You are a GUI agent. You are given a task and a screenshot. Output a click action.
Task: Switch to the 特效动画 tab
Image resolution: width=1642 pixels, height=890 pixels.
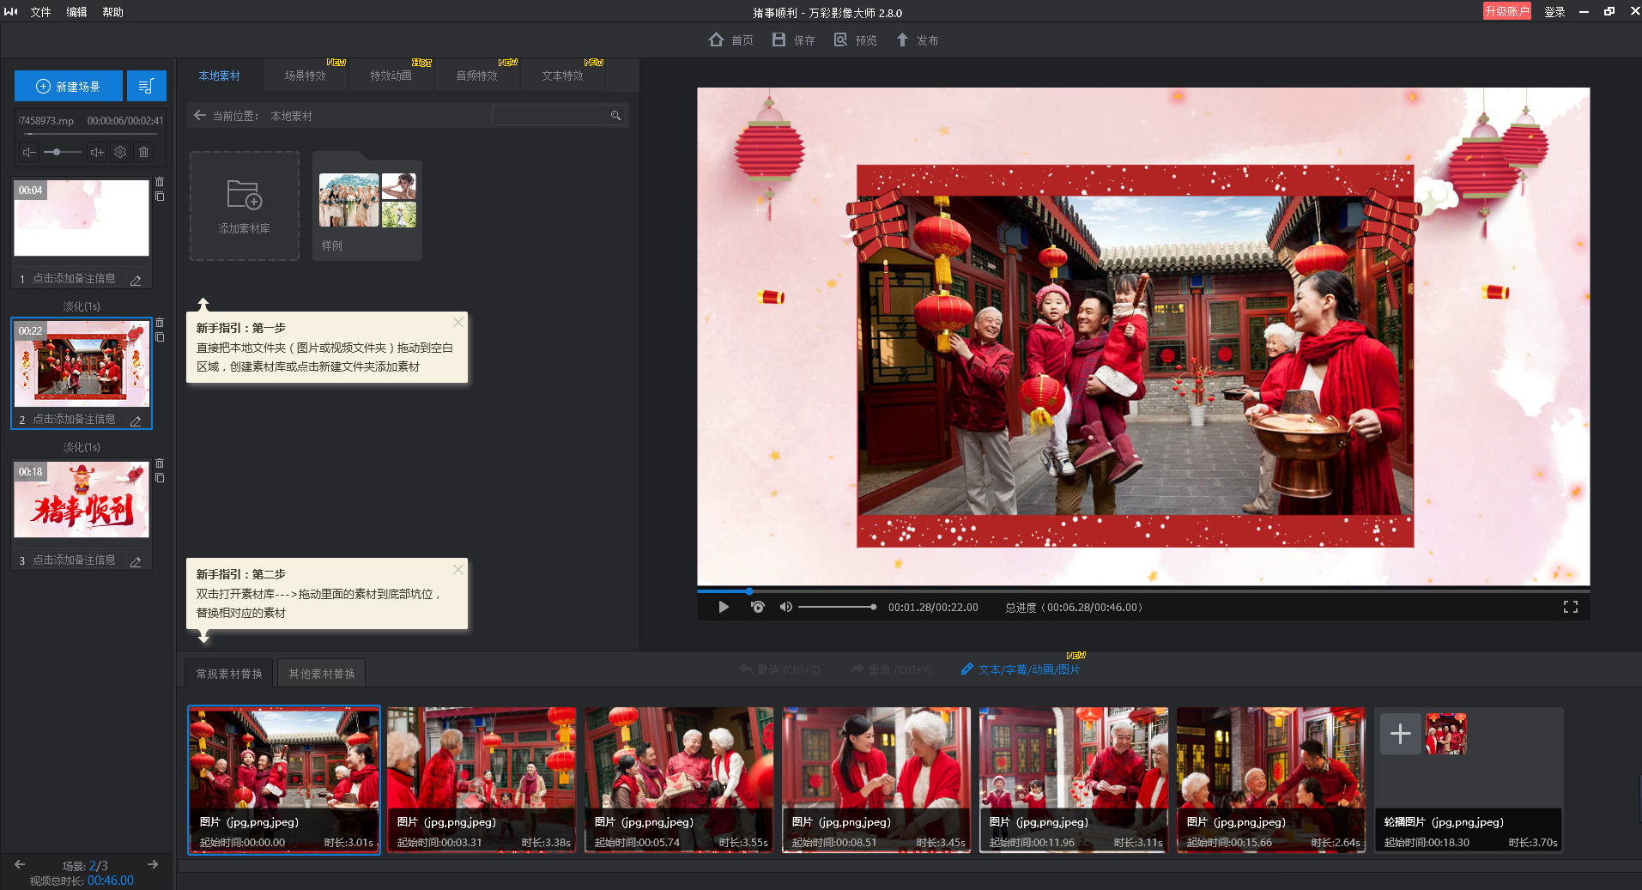point(391,76)
